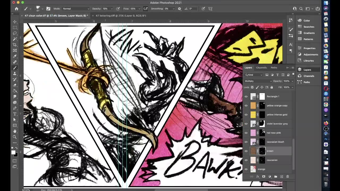340x191 pixels.
Task: Select the Eraser tool
Action: click(x=15, y=85)
